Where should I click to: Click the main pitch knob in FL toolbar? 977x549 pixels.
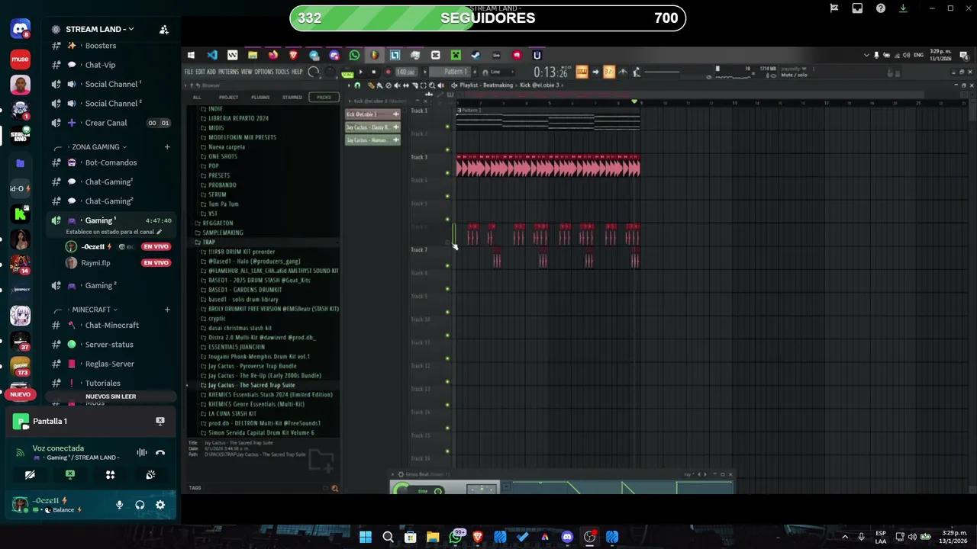tap(331, 72)
